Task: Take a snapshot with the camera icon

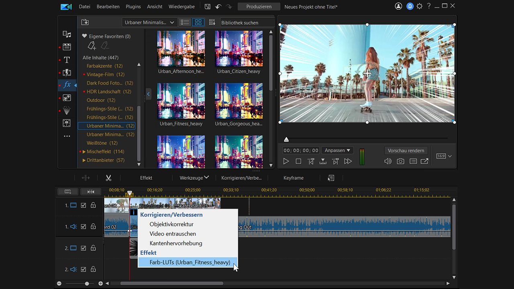Action: [400, 161]
